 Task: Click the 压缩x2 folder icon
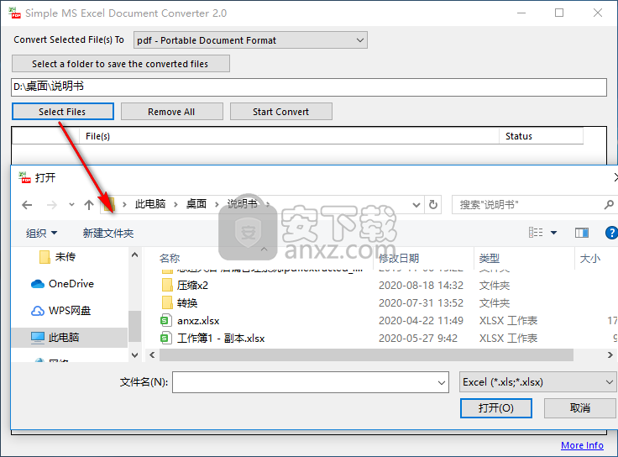167,285
